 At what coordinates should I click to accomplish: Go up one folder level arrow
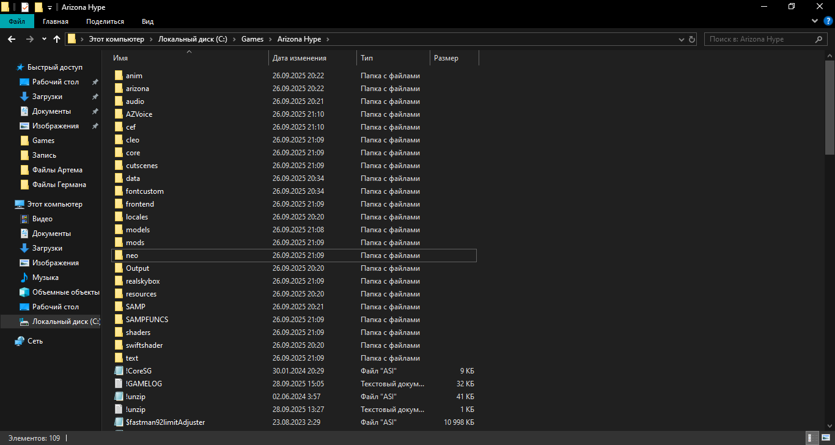coord(57,39)
